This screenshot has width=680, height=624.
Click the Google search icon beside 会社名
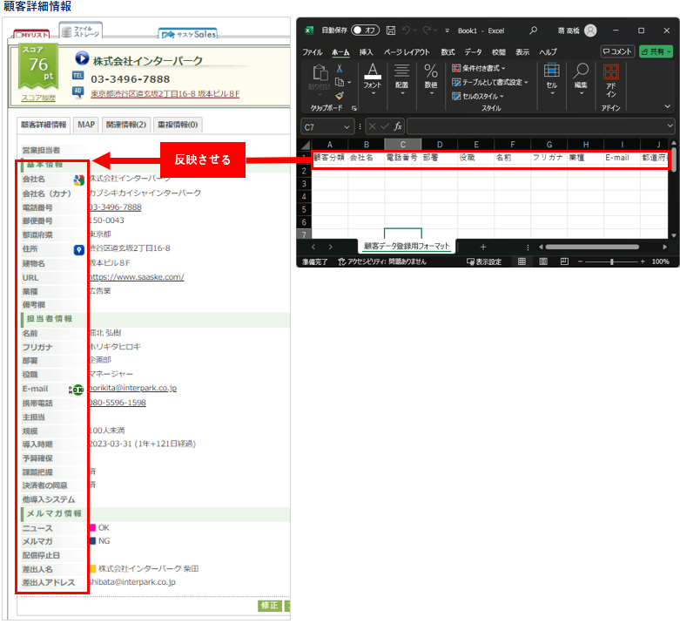click(x=78, y=180)
